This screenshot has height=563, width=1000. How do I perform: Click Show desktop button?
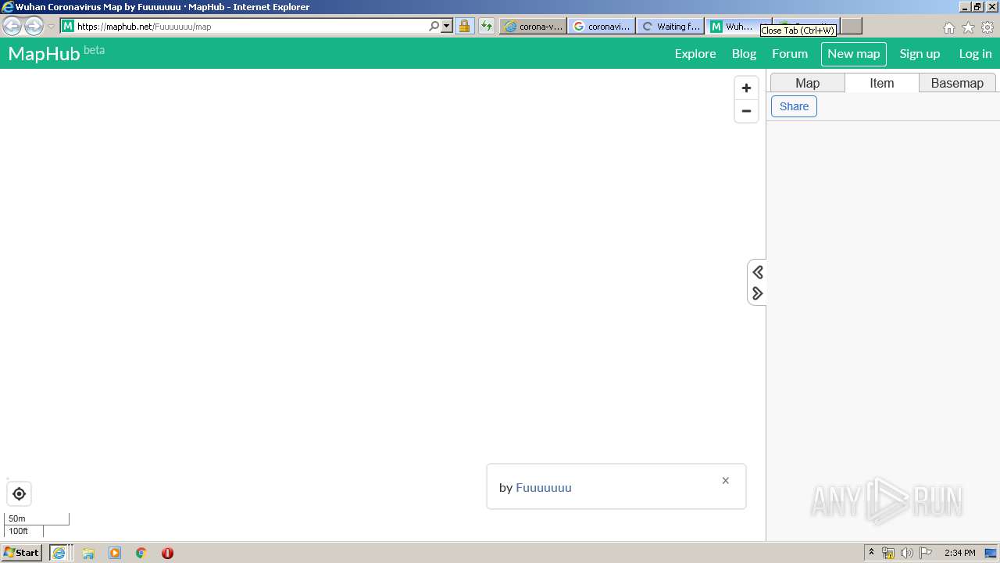tap(991, 553)
